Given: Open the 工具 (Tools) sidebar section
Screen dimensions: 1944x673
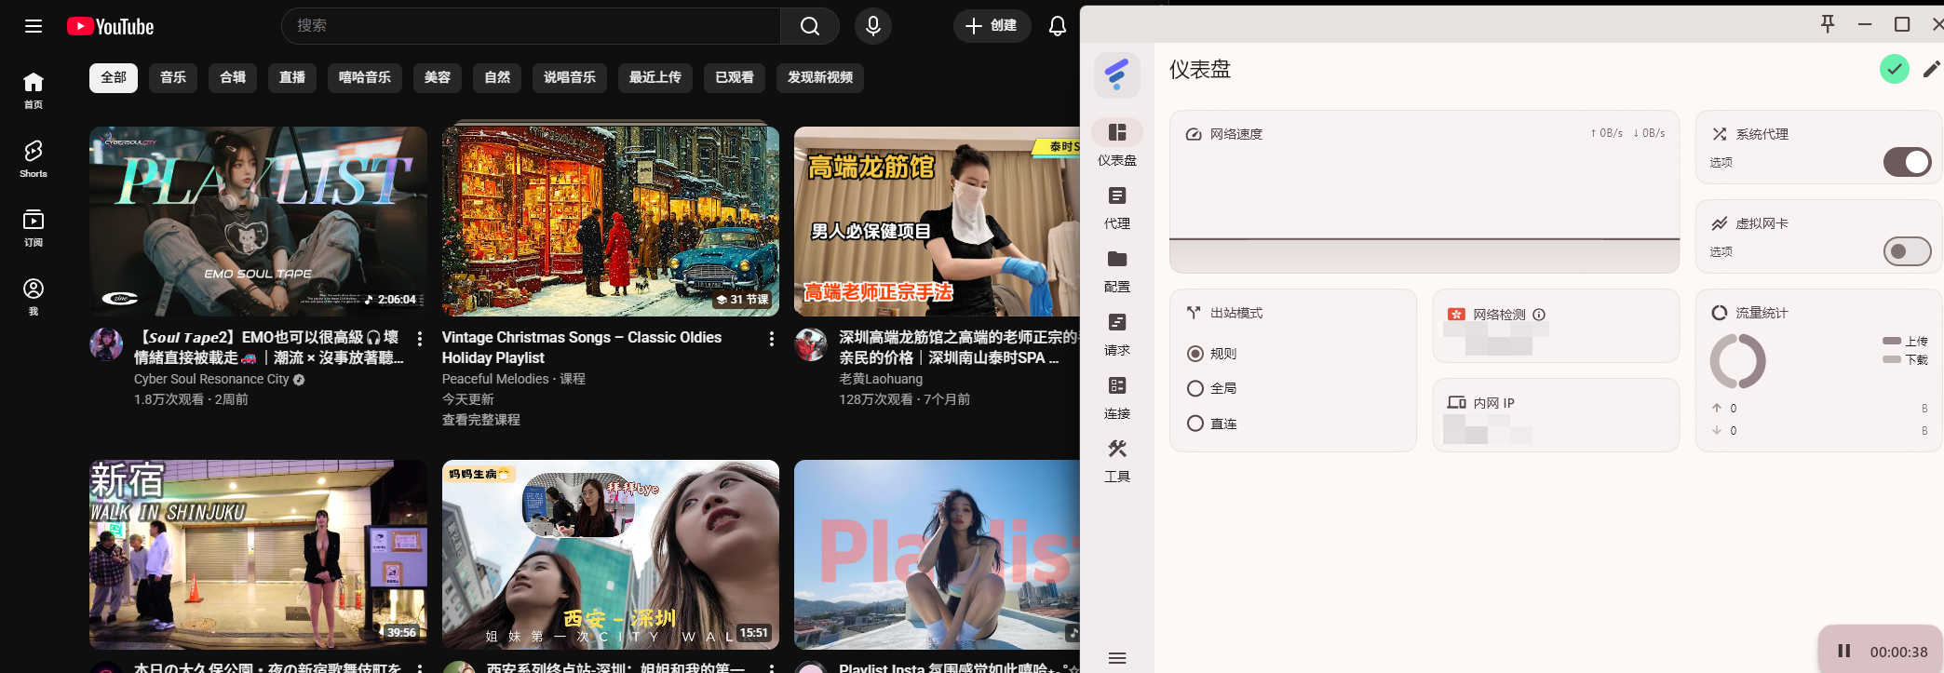Looking at the screenshot, I should click(1116, 460).
